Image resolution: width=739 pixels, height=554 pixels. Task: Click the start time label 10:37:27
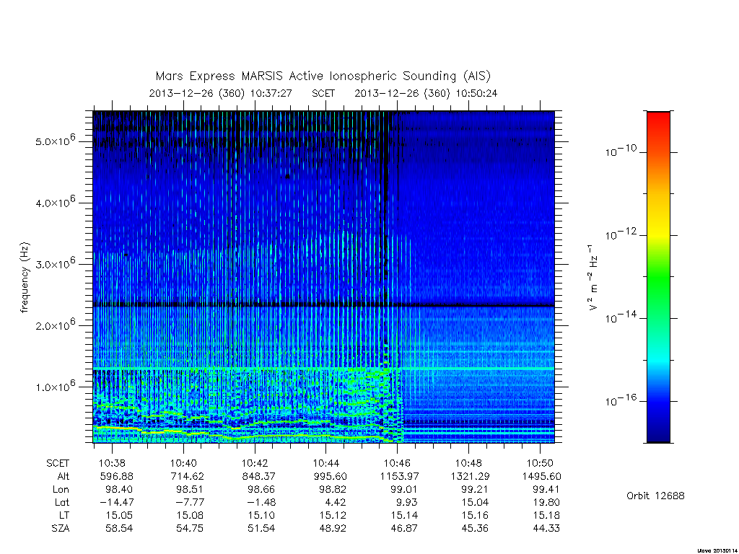[271, 93]
